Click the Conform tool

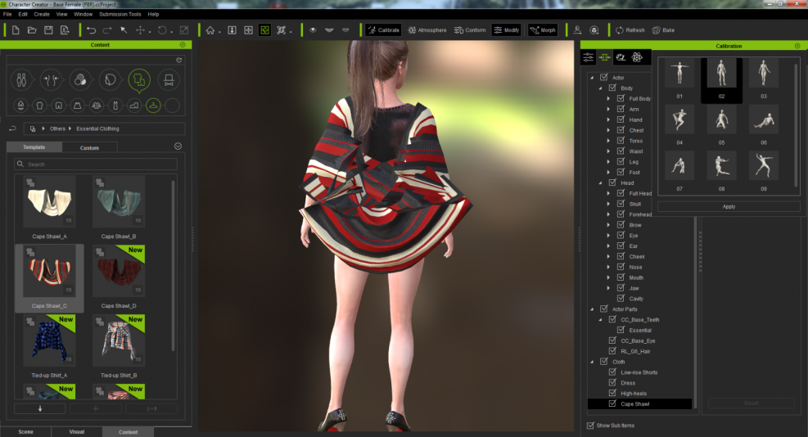pyautogui.click(x=469, y=30)
